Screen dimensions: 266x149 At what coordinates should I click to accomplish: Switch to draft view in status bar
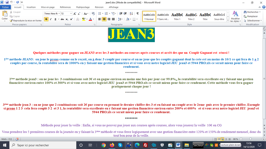(x=230, y=139)
